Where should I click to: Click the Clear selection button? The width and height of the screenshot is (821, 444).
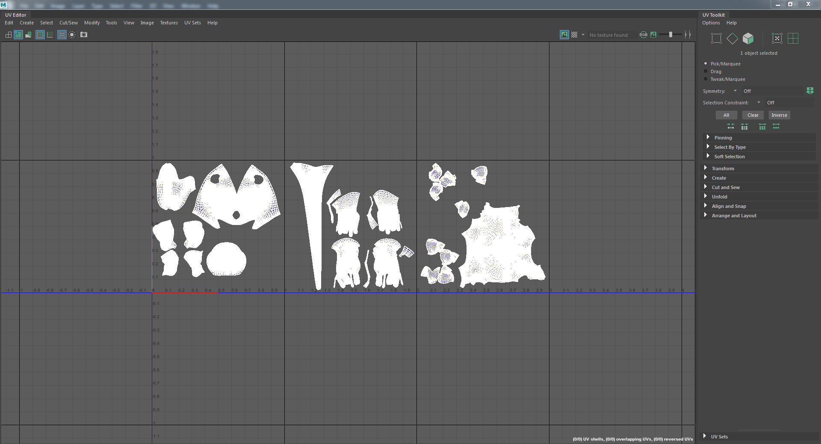[753, 115]
